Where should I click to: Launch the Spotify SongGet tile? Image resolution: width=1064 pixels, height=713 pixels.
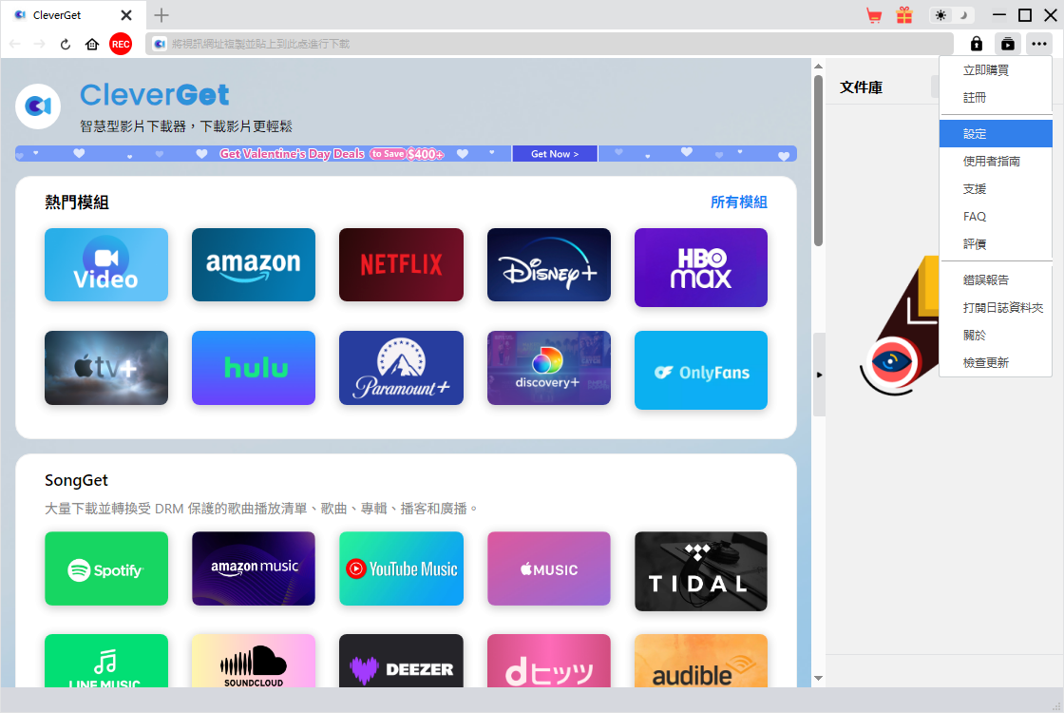pyautogui.click(x=106, y=568)
